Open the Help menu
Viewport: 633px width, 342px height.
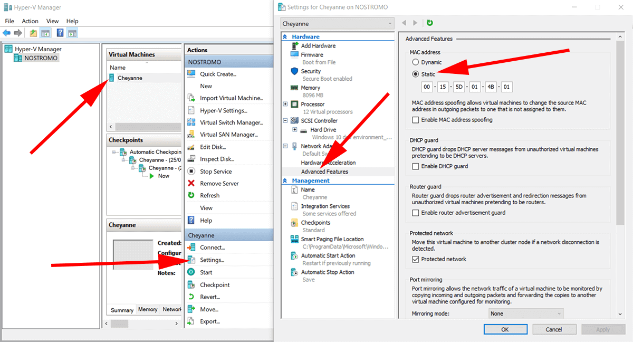(72, 21)
